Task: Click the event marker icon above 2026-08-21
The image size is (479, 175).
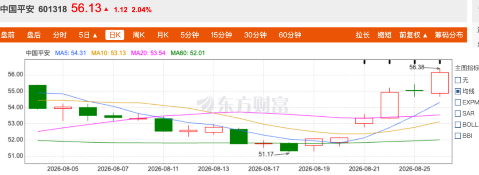Action: [365, 62]
